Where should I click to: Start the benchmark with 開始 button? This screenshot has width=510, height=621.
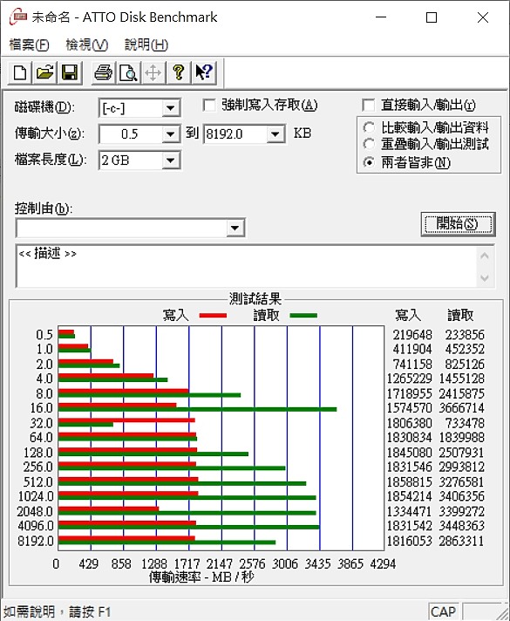459,224
